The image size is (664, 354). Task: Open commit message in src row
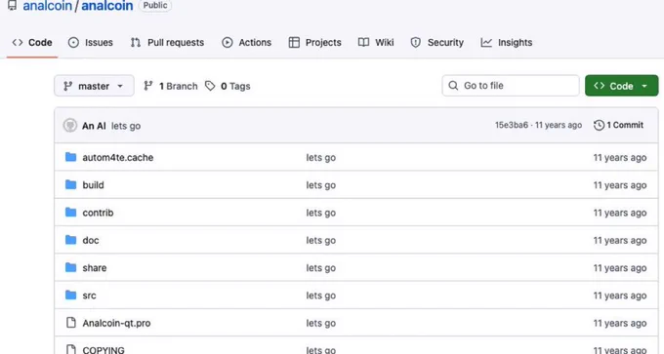(321, 295)
